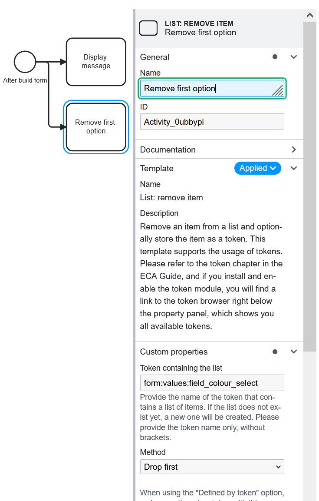Collapse the Custom properties section

294,352
